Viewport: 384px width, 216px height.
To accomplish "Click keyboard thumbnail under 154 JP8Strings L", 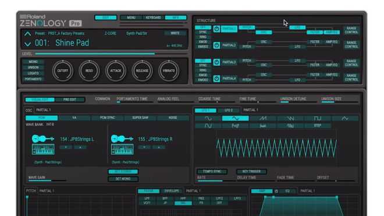I will click(43, 149).
